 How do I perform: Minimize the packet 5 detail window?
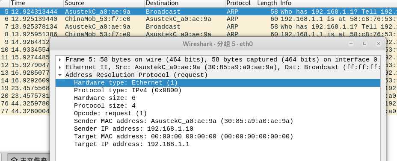pyautogui.click(x=351, y=44)
